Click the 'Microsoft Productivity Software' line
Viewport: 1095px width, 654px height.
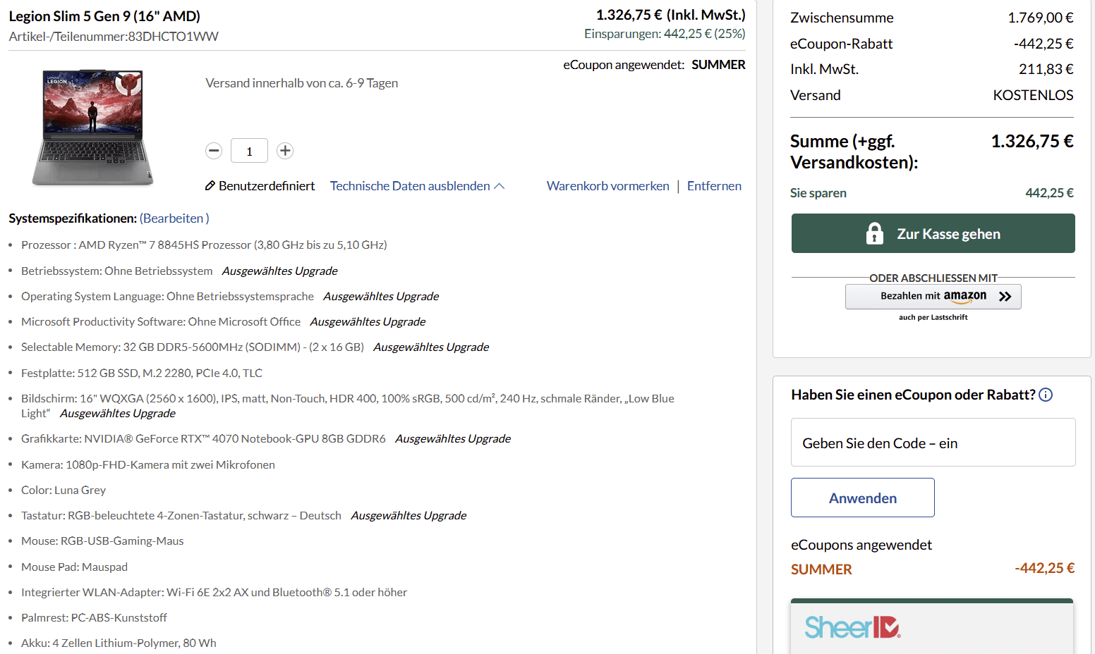tap(161, 321)
